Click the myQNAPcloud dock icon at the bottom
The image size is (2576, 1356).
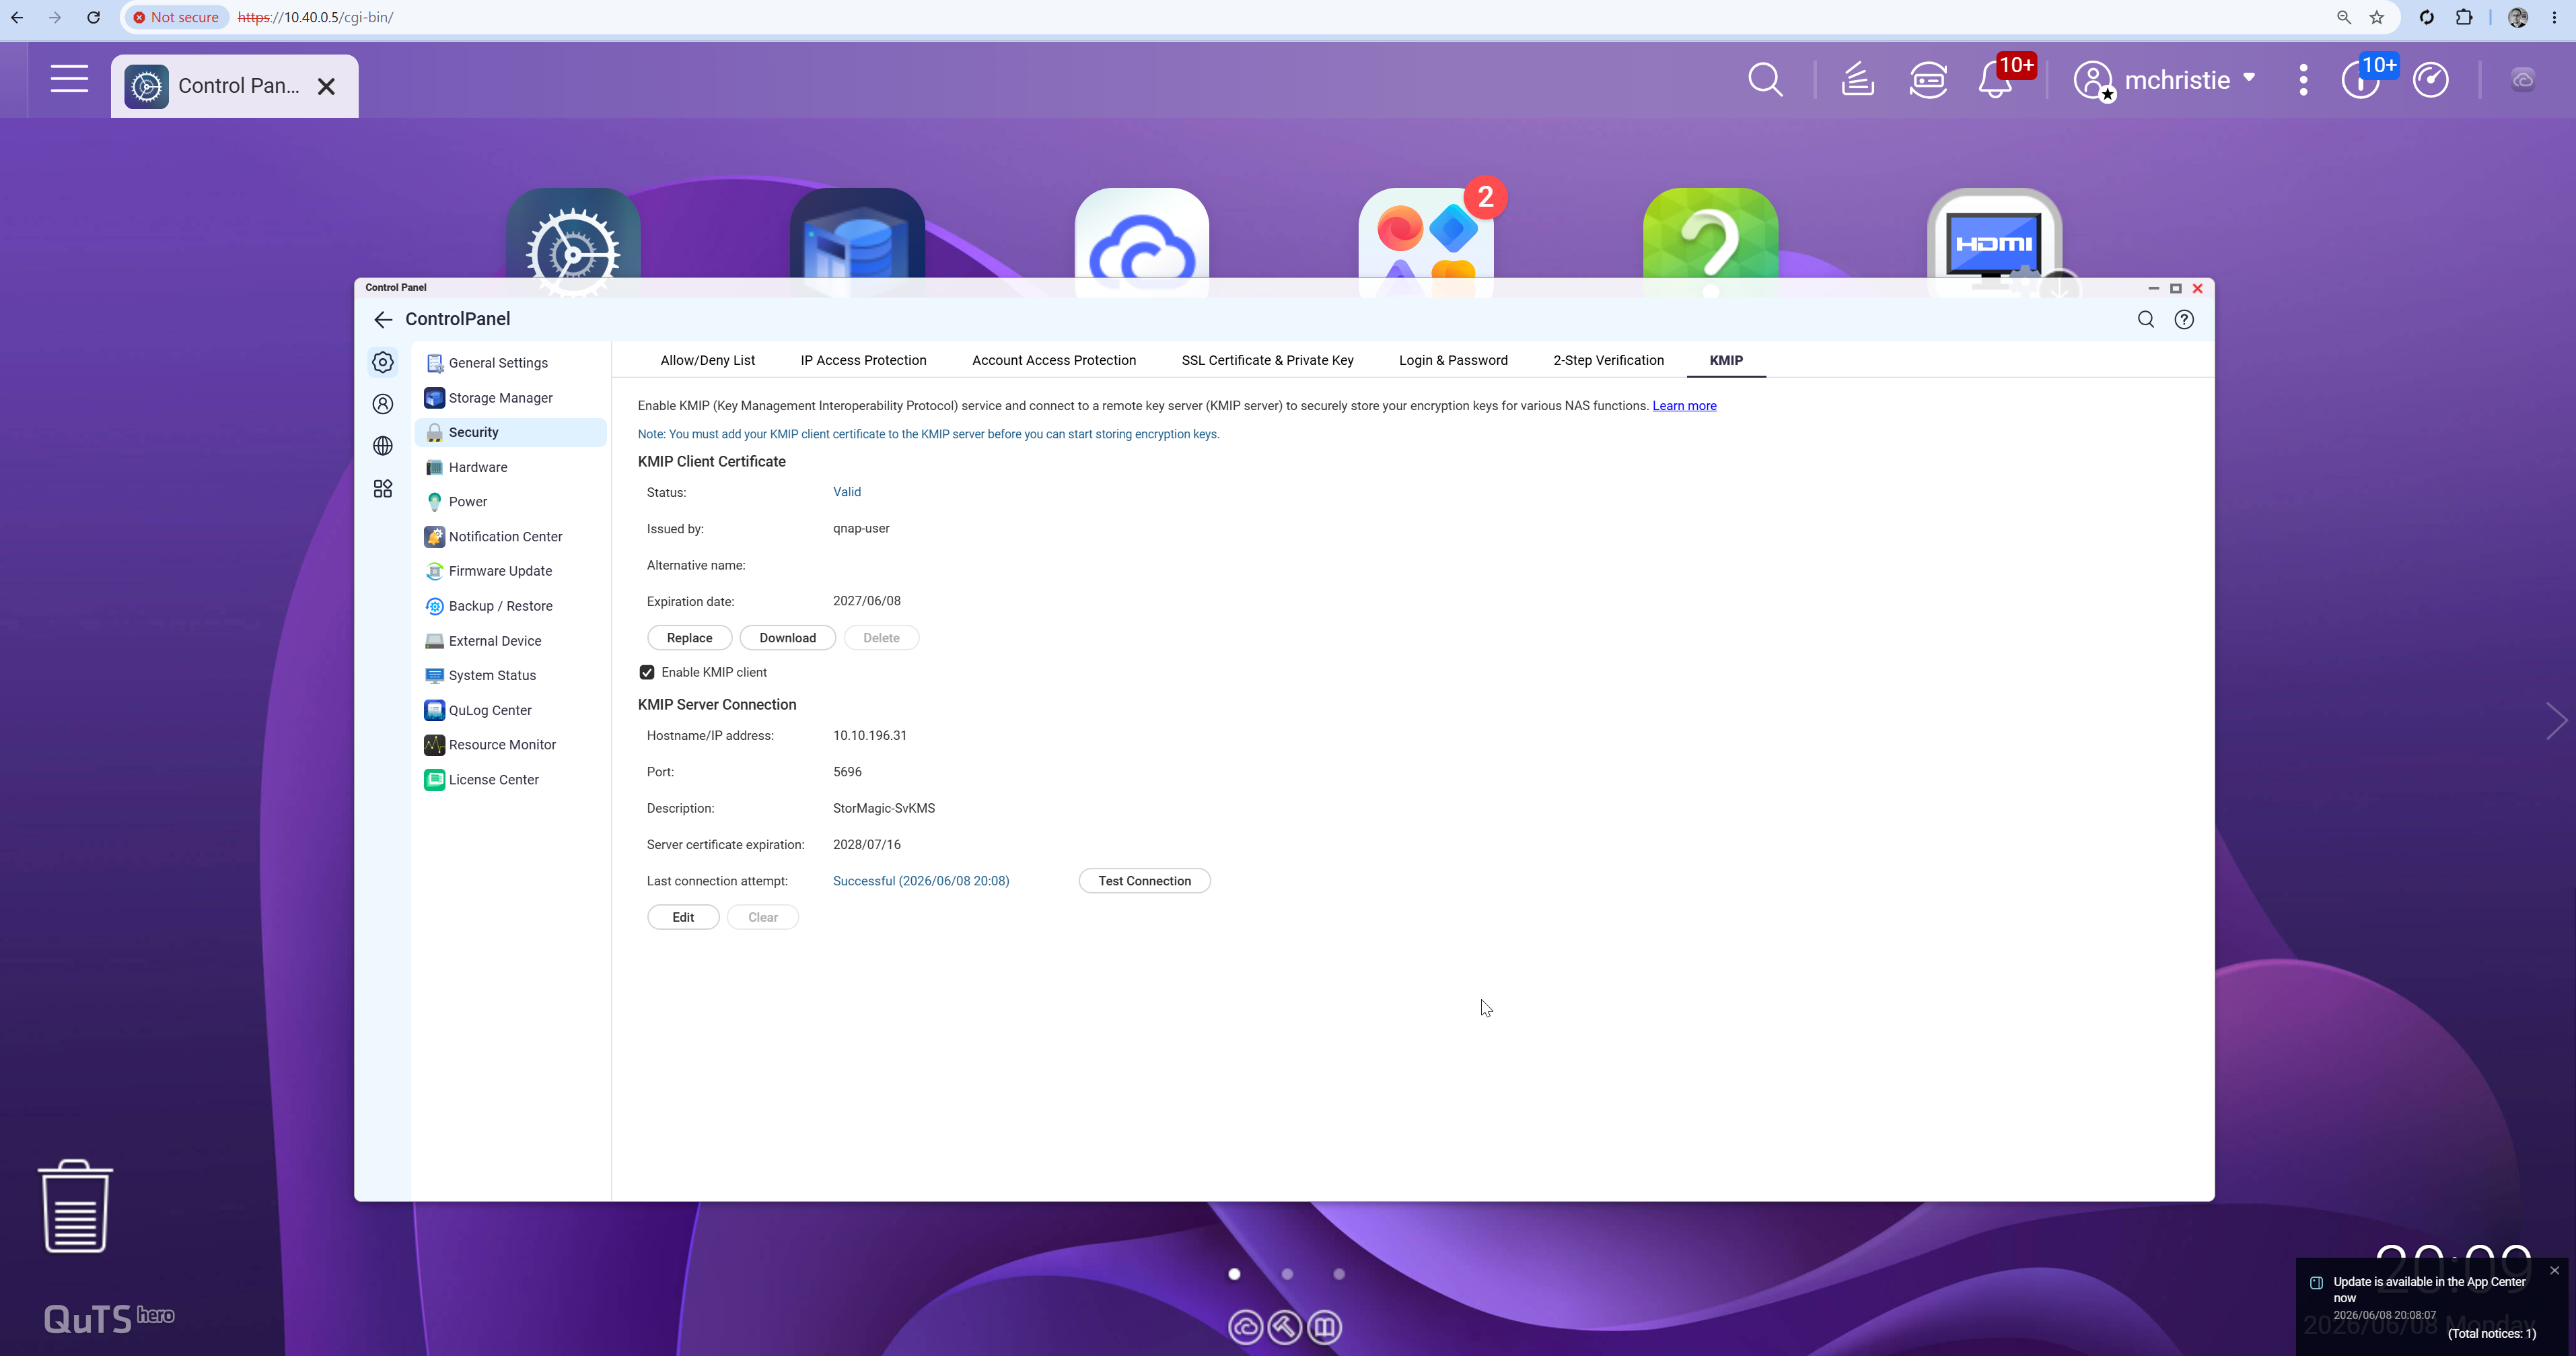(x=1245, y=1327)
